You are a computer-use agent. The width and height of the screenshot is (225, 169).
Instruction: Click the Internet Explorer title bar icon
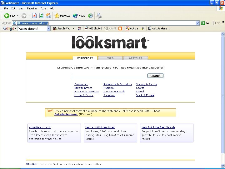[2, 3]
